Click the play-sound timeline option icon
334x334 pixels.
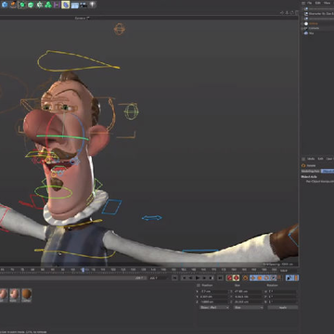(289, 277)
